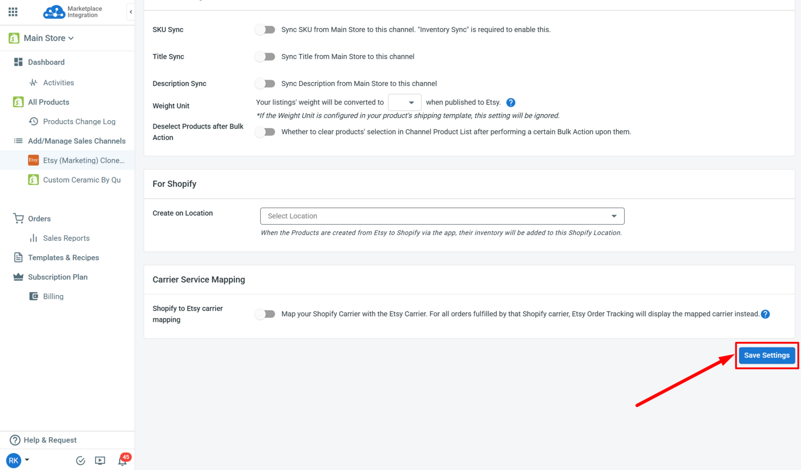Collapse the sidebar with the chevron arrow
The height and width of the screenshot is (470, 801).
pyautogui.click(x=131, y=12)
